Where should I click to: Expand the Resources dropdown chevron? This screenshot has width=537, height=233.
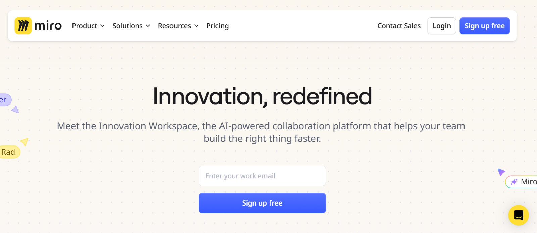196,26
